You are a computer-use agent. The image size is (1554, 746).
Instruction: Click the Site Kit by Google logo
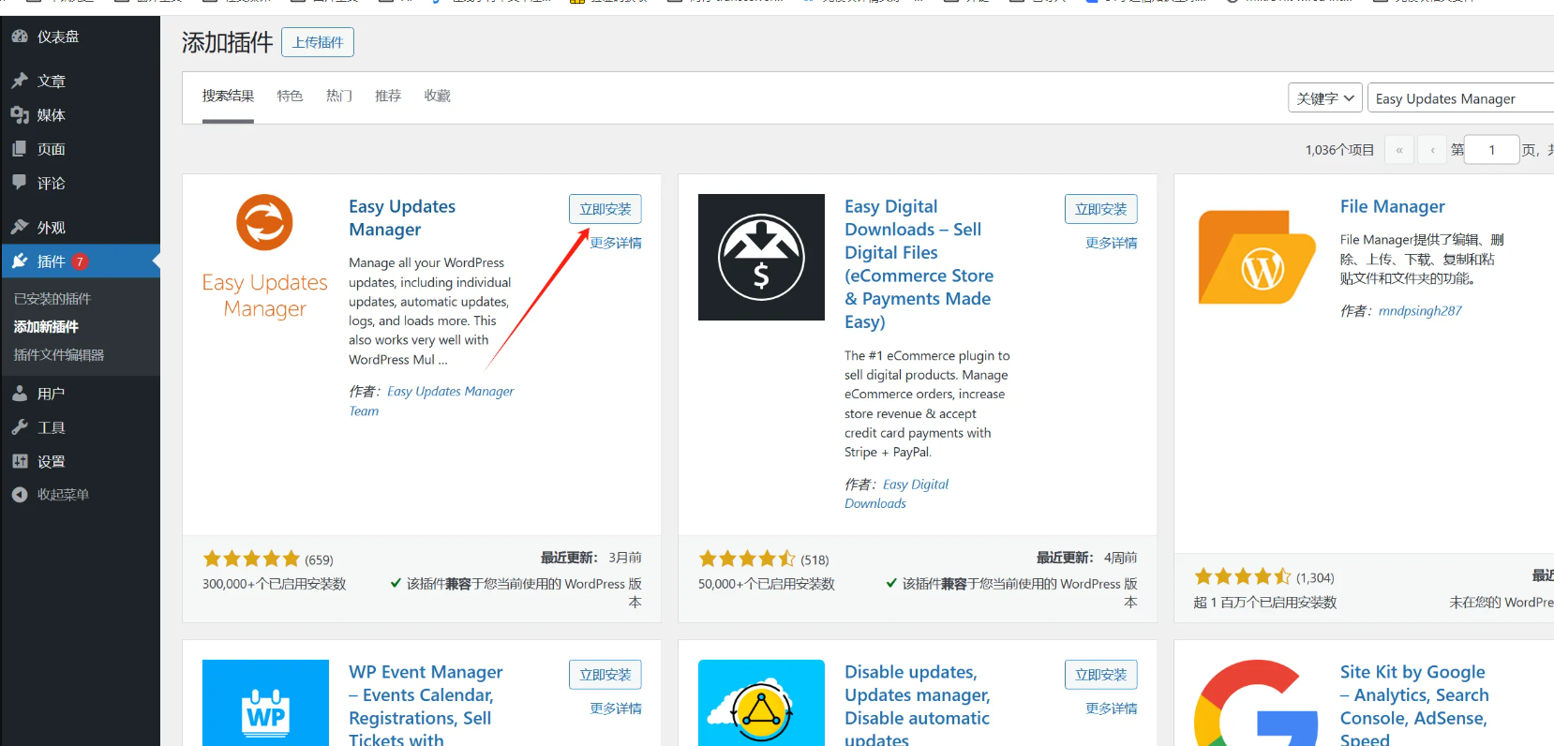pos(1257,703)
